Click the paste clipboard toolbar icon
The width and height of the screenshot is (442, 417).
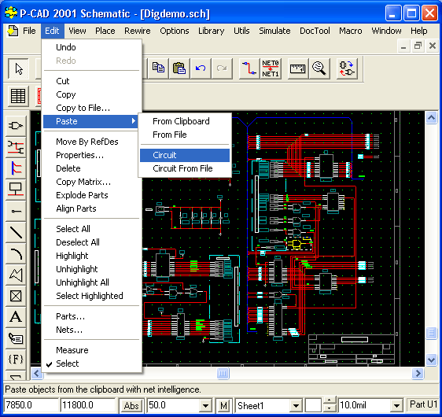179,68
